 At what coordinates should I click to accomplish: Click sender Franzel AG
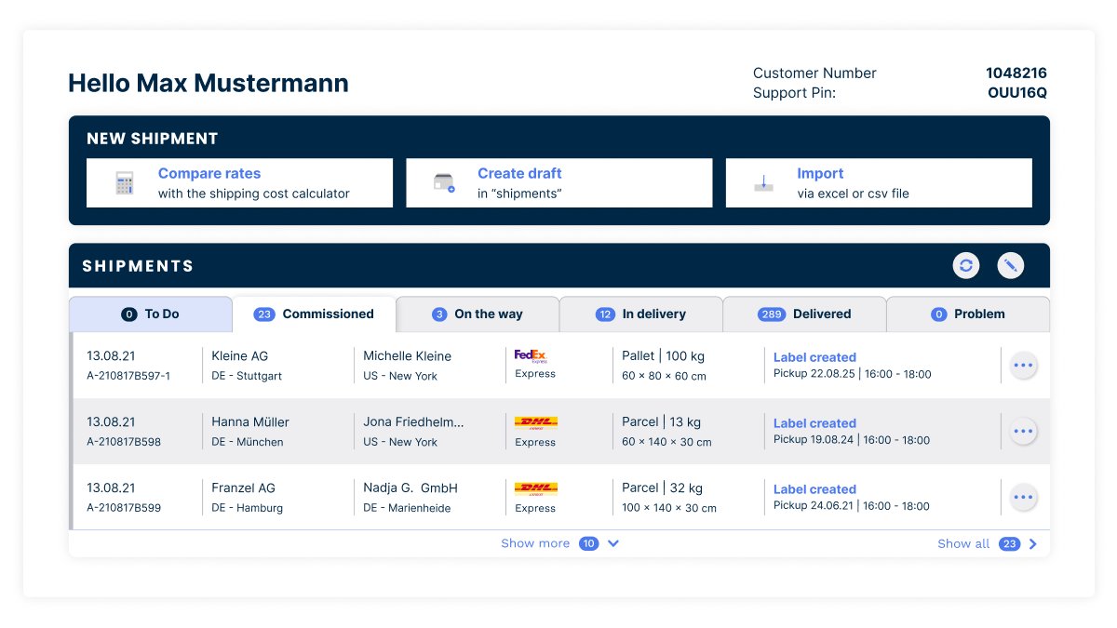(244, 488)
